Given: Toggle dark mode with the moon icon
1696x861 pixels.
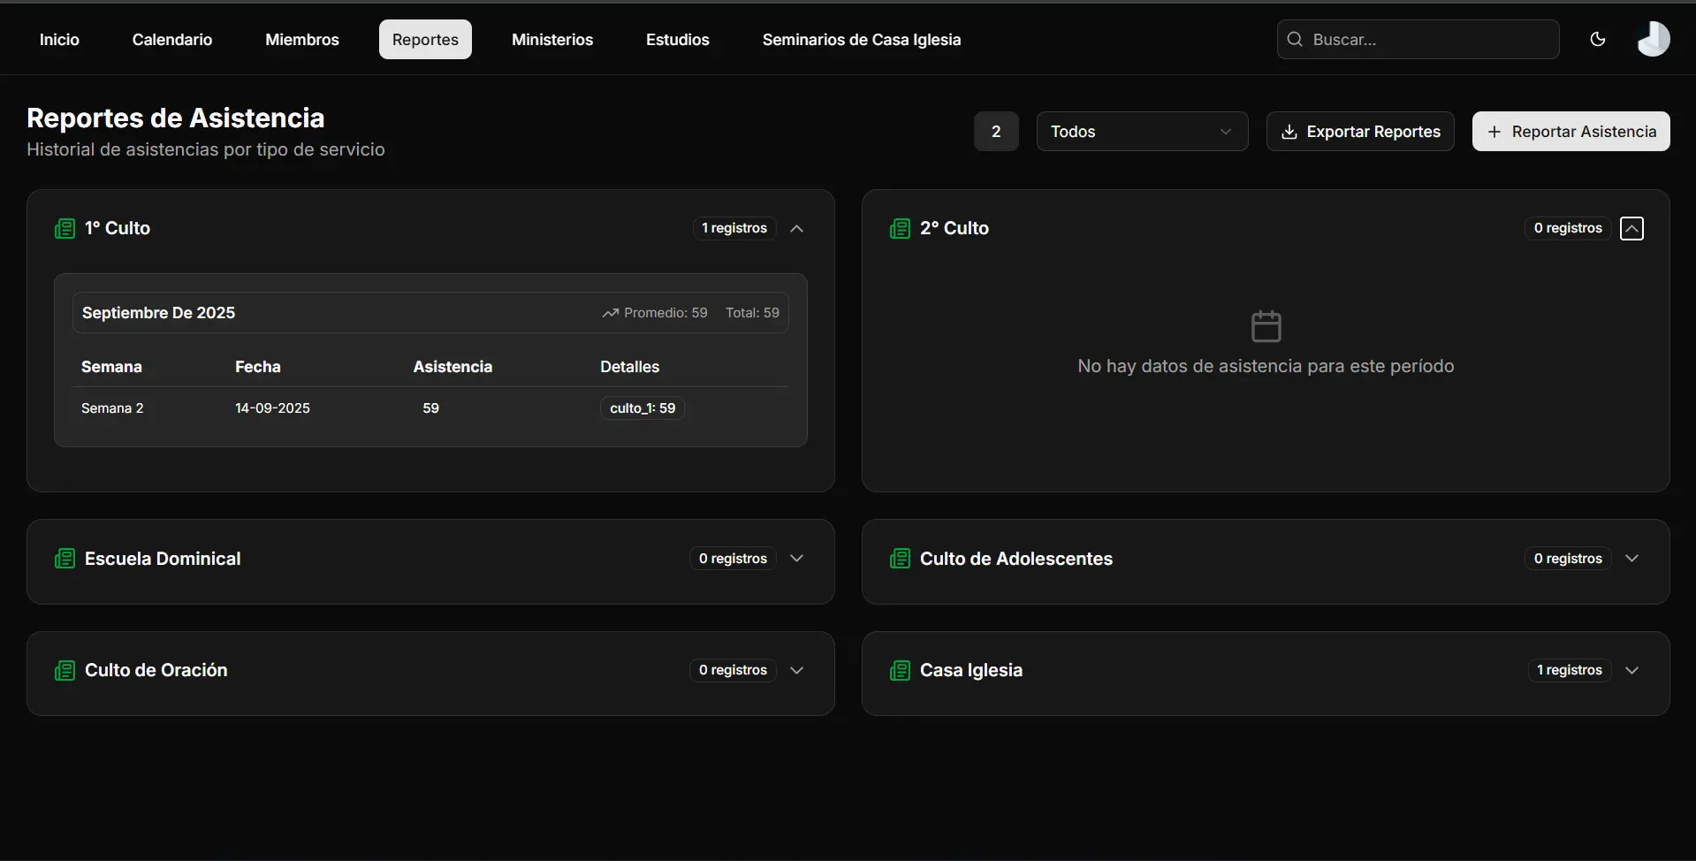Looking at the screenshot, I should [x=1598, y=39].
